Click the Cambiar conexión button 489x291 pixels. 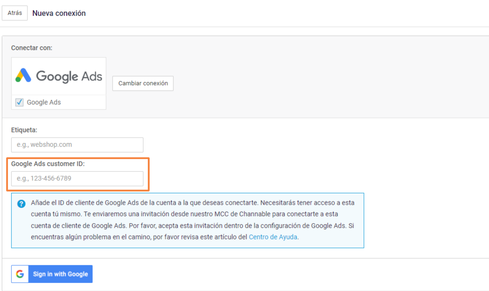click(143, 84)
